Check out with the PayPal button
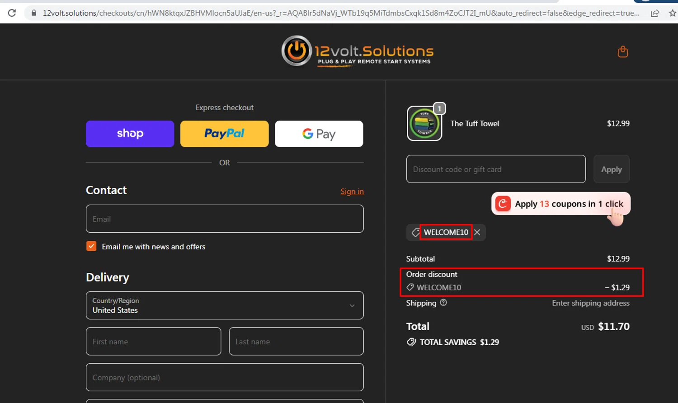The height and width of the screenshot is (403, 678). coord(224,134)
